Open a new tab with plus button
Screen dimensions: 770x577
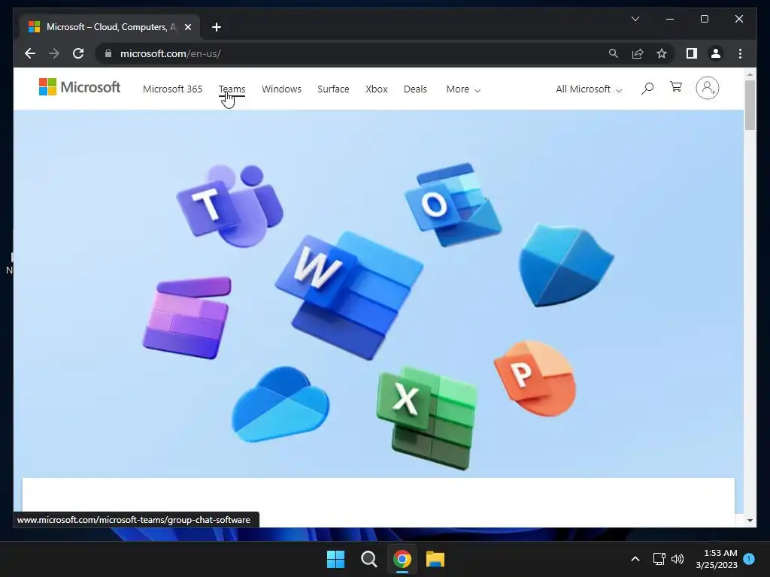216,27
